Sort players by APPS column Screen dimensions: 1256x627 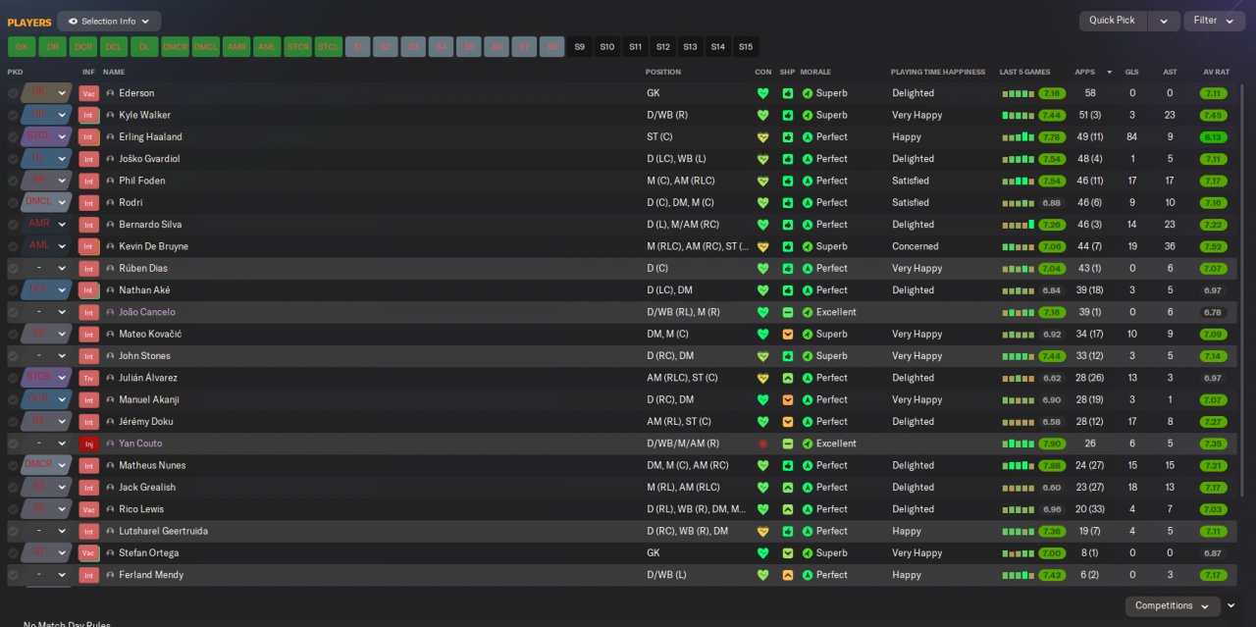pyautogui.click(x=1084, y=72)
